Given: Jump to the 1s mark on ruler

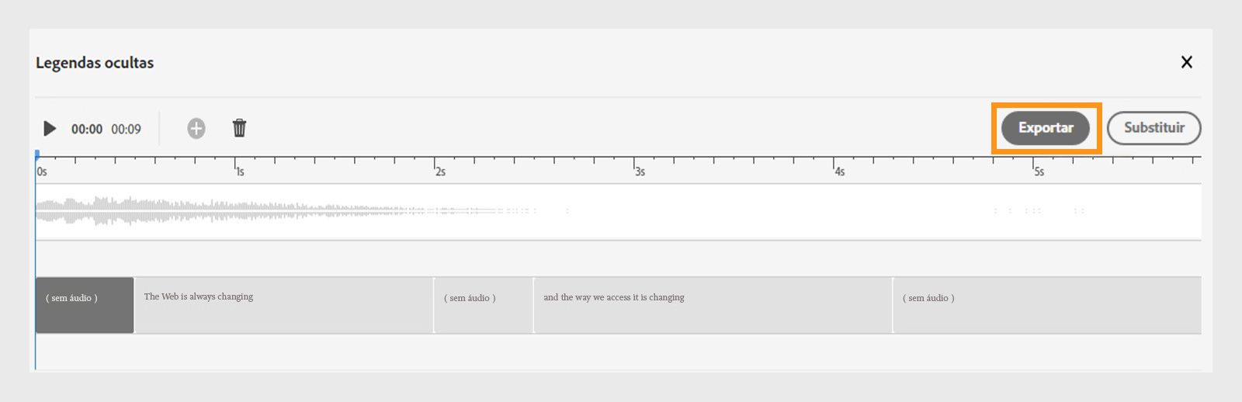Looking at the screenshot, I should (x=239, y=171).
